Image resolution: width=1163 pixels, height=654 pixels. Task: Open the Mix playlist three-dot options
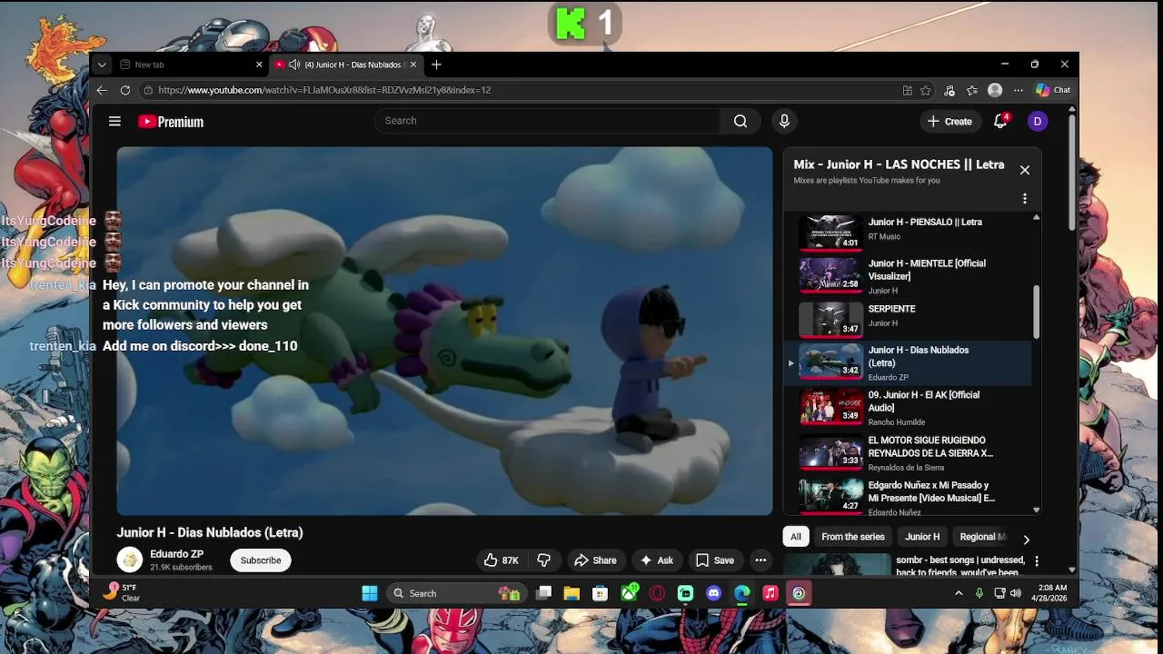pos(1025,198)
